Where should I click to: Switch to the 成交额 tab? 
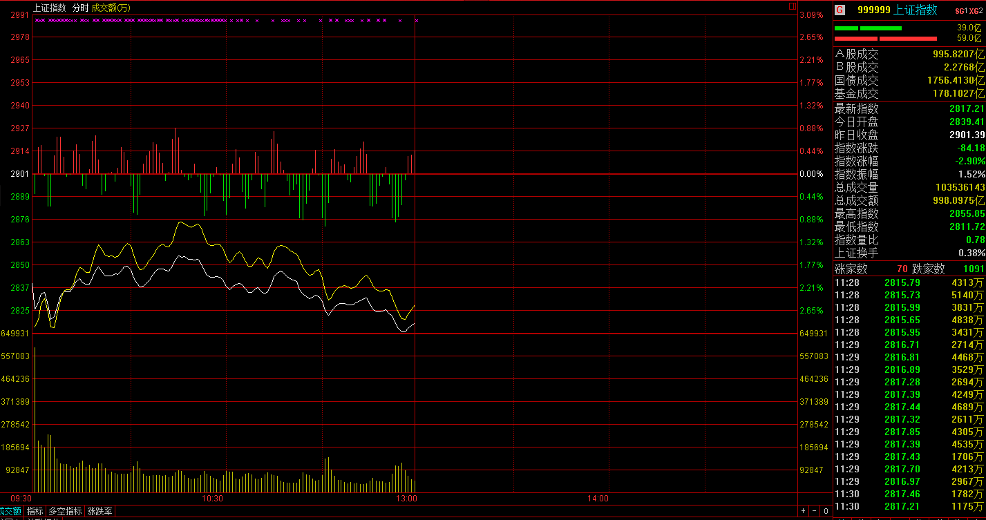(10, 512)
